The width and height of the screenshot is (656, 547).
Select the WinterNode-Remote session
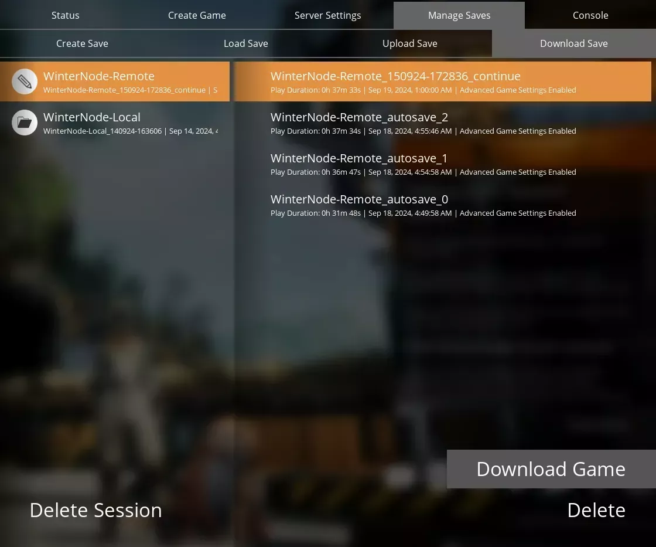point(117,81)
